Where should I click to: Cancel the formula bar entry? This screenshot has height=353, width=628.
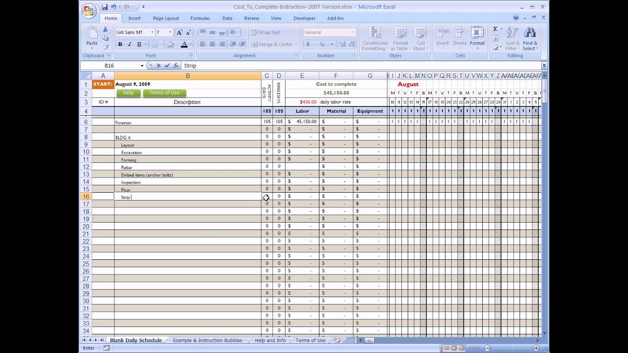pos(158,66)
